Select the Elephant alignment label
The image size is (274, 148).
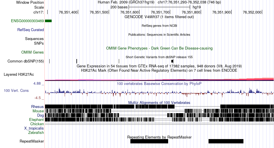point(36,120)
